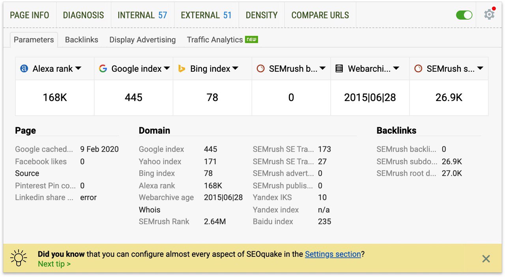Switch to the Diagnosis tab
This screenshot has height=277, width=505.
(83, 15)
